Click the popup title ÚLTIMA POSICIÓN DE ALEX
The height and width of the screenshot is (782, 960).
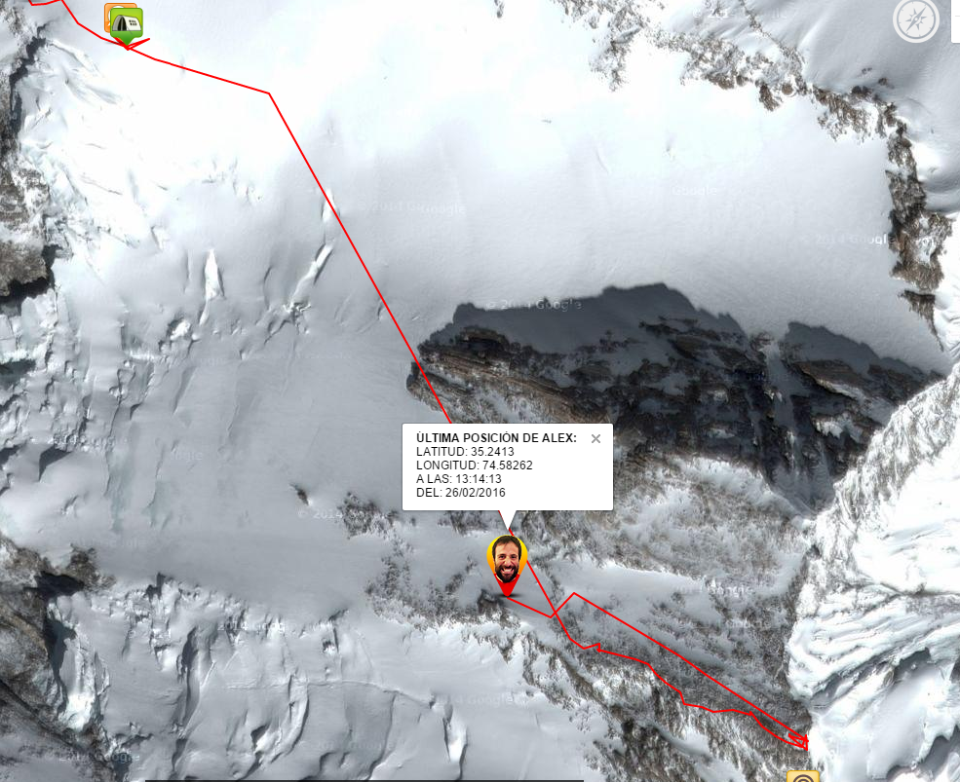coord(496,437)
